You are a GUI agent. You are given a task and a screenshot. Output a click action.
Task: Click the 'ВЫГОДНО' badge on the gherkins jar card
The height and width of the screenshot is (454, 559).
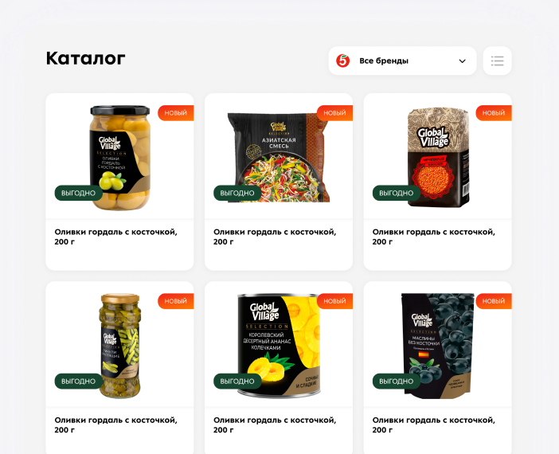coord(78,382)
